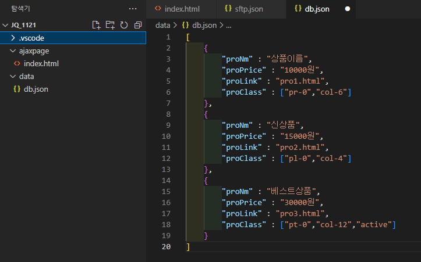This screenshot has width=421, height=262.
Task: Click the HTML file icon beside index.html in tree
Action: click(17, 63)
